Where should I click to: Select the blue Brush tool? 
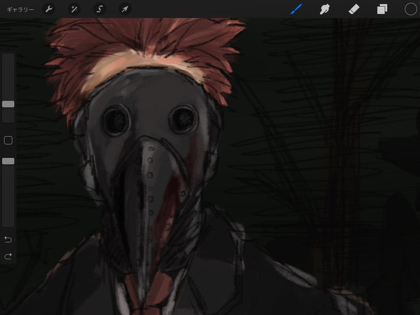tap(296, 9)
